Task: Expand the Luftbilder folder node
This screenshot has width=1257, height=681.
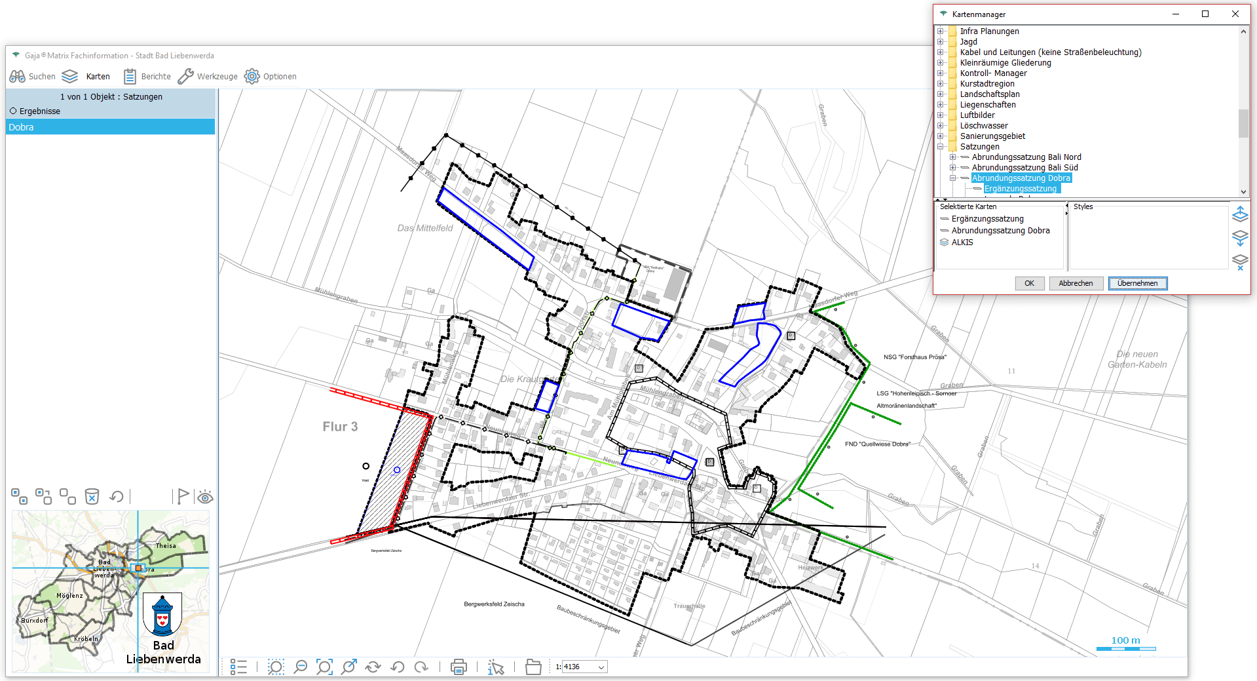Action: pos(941,115)
